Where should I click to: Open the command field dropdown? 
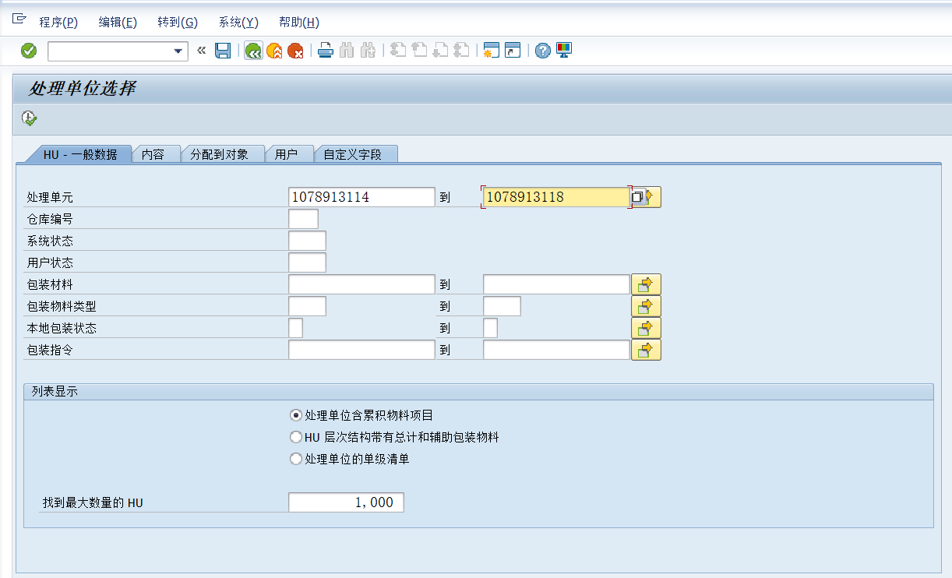coord(178,51)
